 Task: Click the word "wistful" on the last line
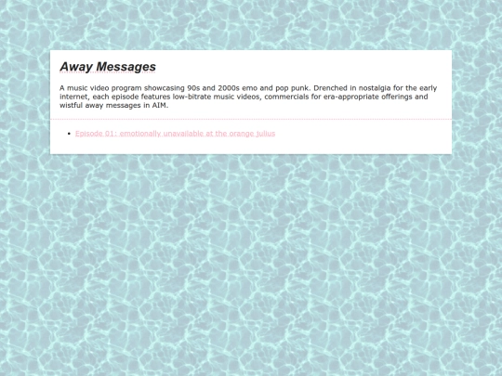pyautogui.click(x=71, y=105)
